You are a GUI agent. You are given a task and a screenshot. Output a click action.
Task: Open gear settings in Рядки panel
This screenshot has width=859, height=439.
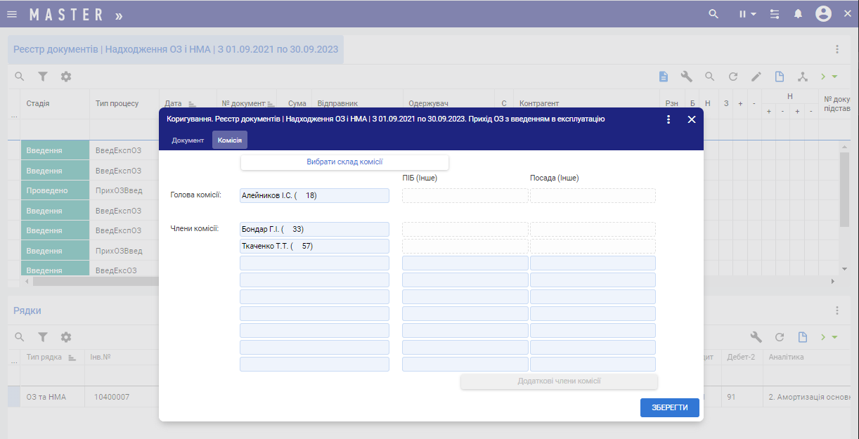(x=66, y=337)
